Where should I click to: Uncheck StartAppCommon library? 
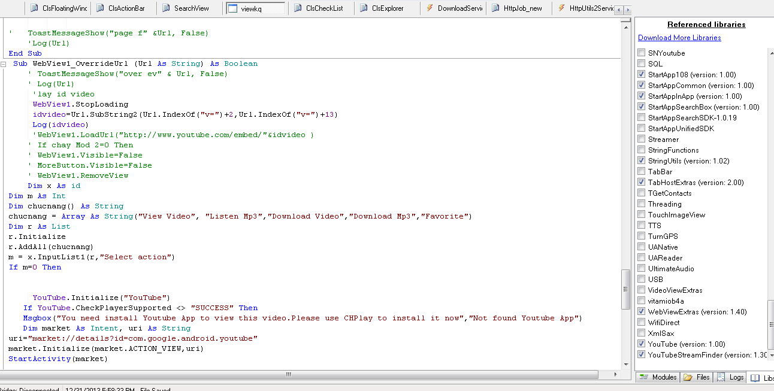coord(642,85)
